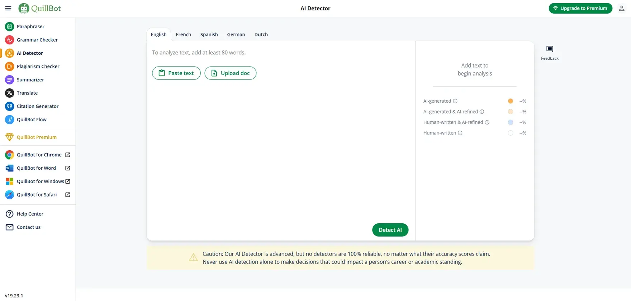Show info for AI-generated & AI-refined
Image resolution: width=631 pixels, height=301 pixels.
tap(482, 112)
